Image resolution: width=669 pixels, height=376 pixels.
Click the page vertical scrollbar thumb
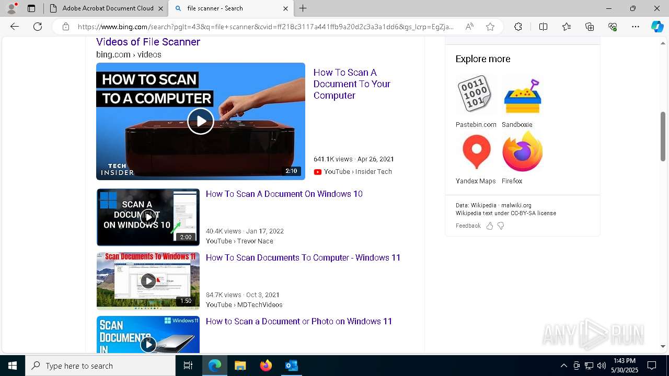[663, 137]
